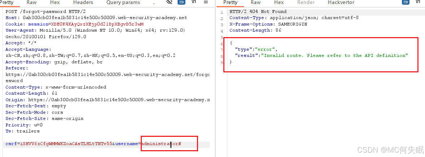
Task: Click the response Content-Length: 86 line
Action: [255, 30]
